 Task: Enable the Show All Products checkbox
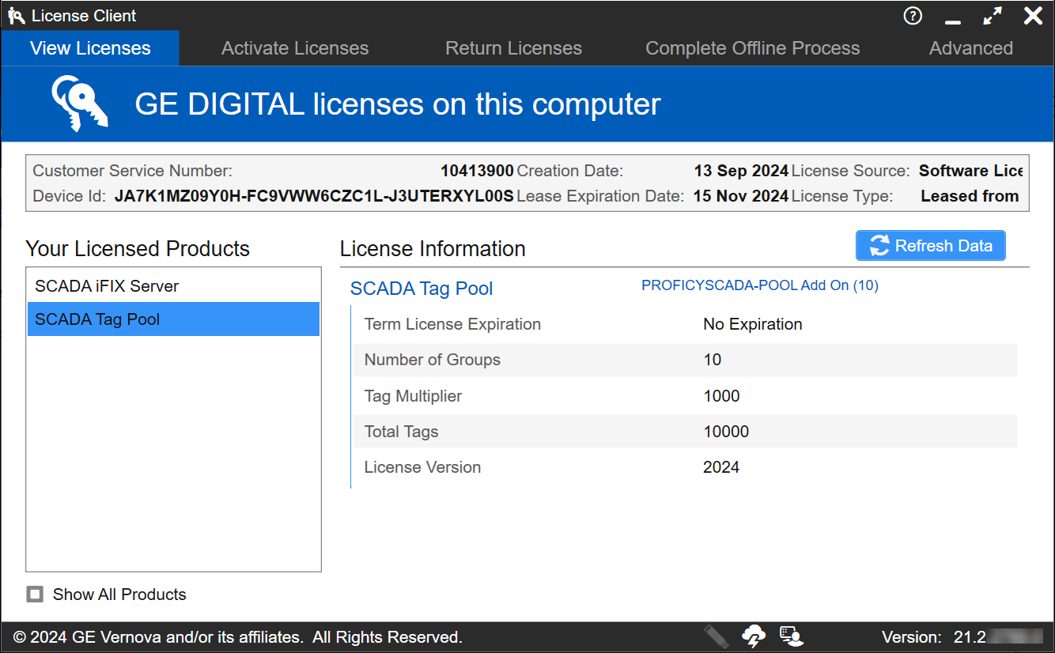(x=35, y=594)
